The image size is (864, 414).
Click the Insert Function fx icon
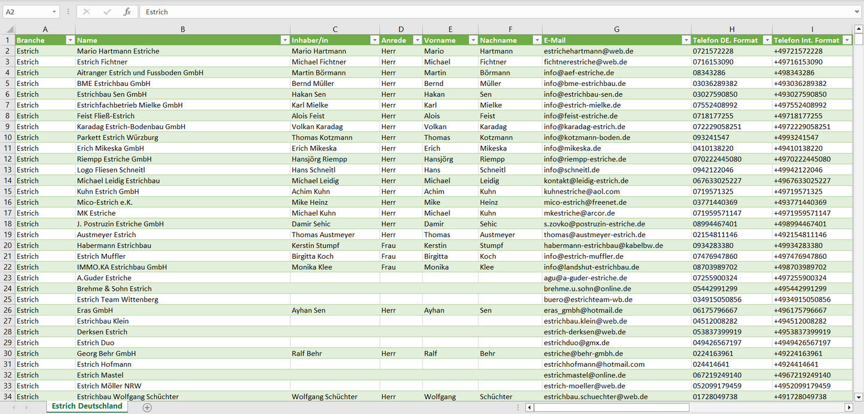click(127, 12)
